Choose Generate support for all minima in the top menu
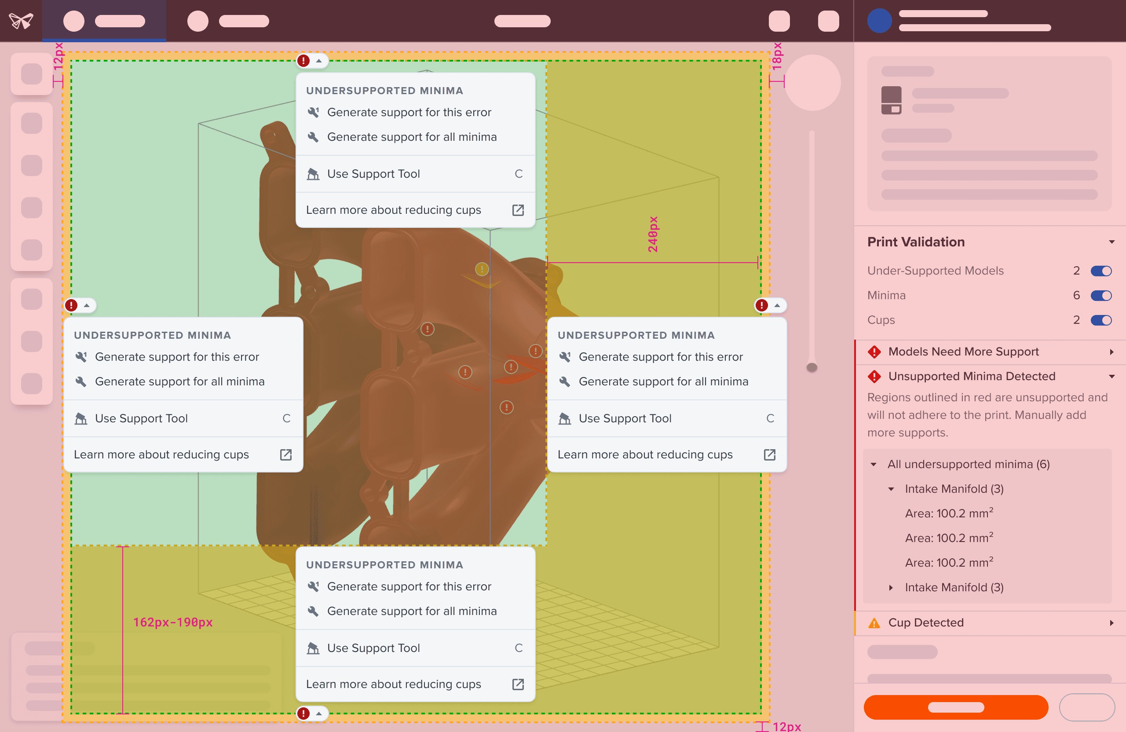The image size is (1126, 732). click(x=415, y=137)
